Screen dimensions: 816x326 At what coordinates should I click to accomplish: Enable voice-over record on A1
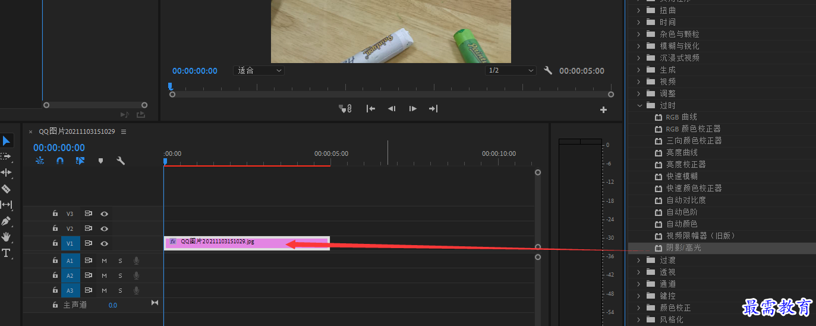(136, 260)
